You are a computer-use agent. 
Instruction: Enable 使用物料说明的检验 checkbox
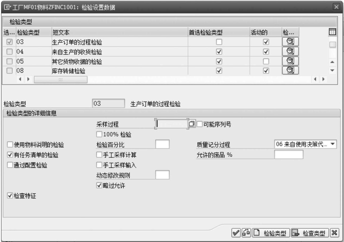[10, 145]
